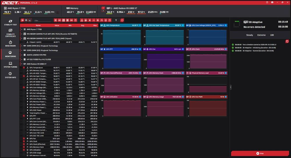The image size is (291, 158).
Task: Filter sensors by current type icon
Action: [94, 20]
